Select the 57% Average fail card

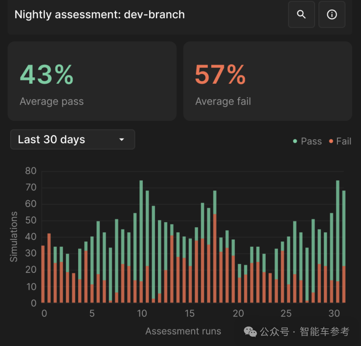tap(267, 81)
